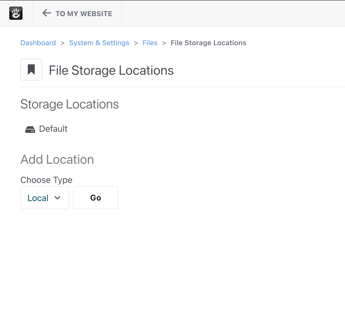Click the back arrow beside TO MY WEBSITE
Screen dimensions: 345x310
[x=47, y=13]
